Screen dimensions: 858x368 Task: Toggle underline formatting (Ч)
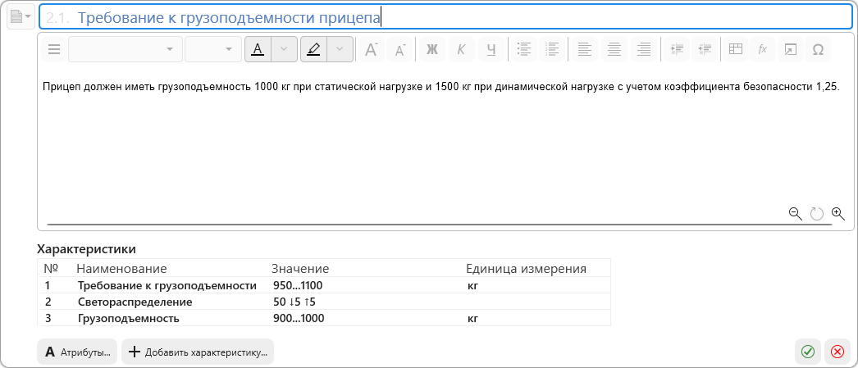(x=491, y=50)
